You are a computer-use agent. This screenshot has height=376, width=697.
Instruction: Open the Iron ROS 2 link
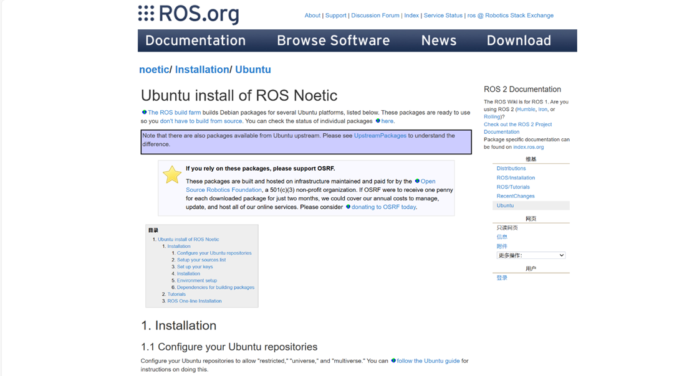(x=543, y=109)
